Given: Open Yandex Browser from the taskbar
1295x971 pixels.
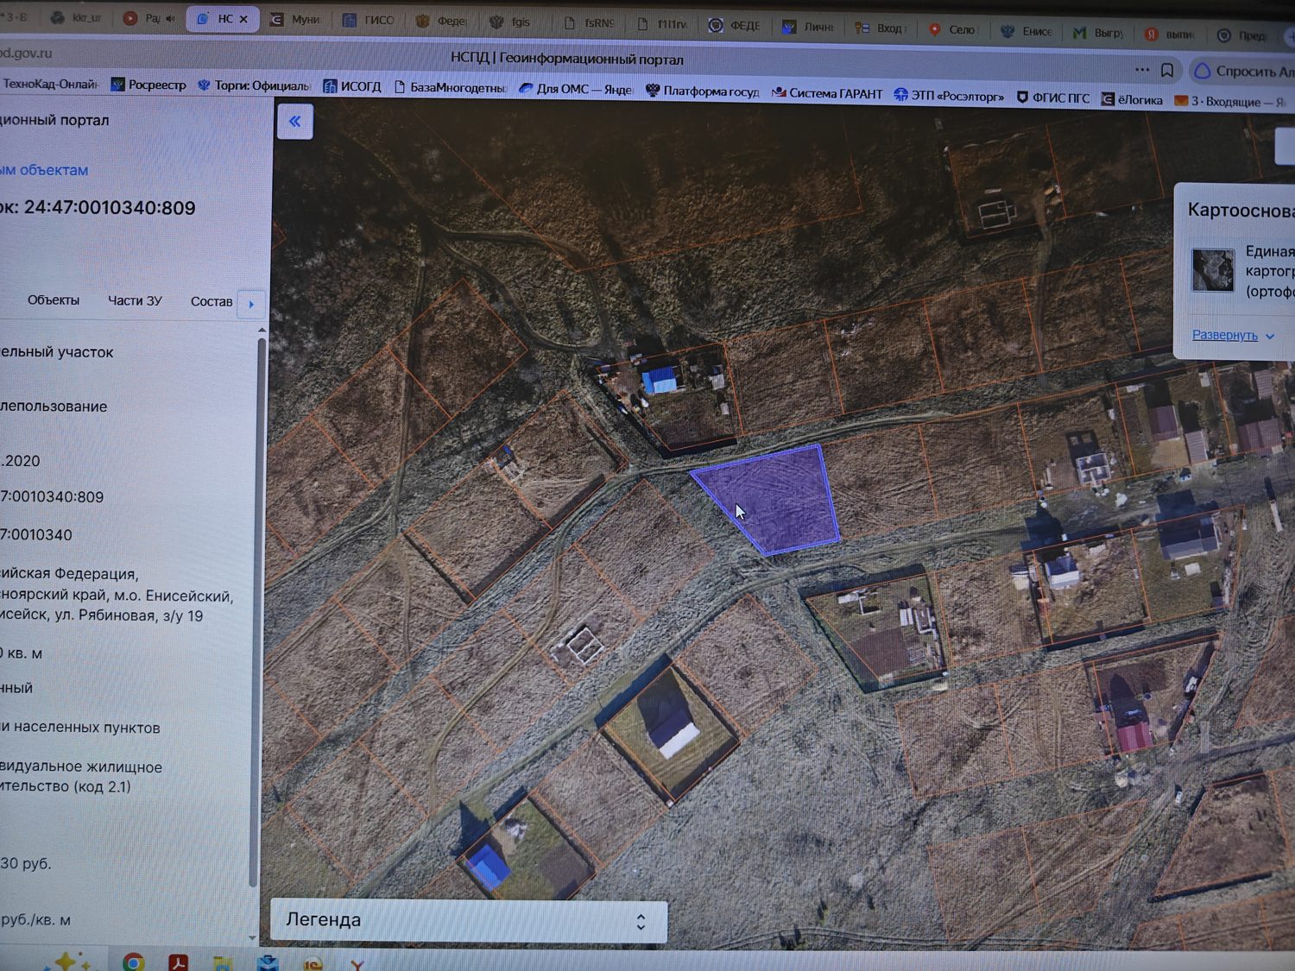Looking at the screenshot, I should (357, 963).
